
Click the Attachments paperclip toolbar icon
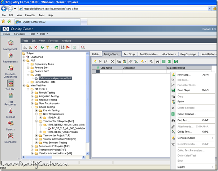pyautogui.click(x=130, y=61)
